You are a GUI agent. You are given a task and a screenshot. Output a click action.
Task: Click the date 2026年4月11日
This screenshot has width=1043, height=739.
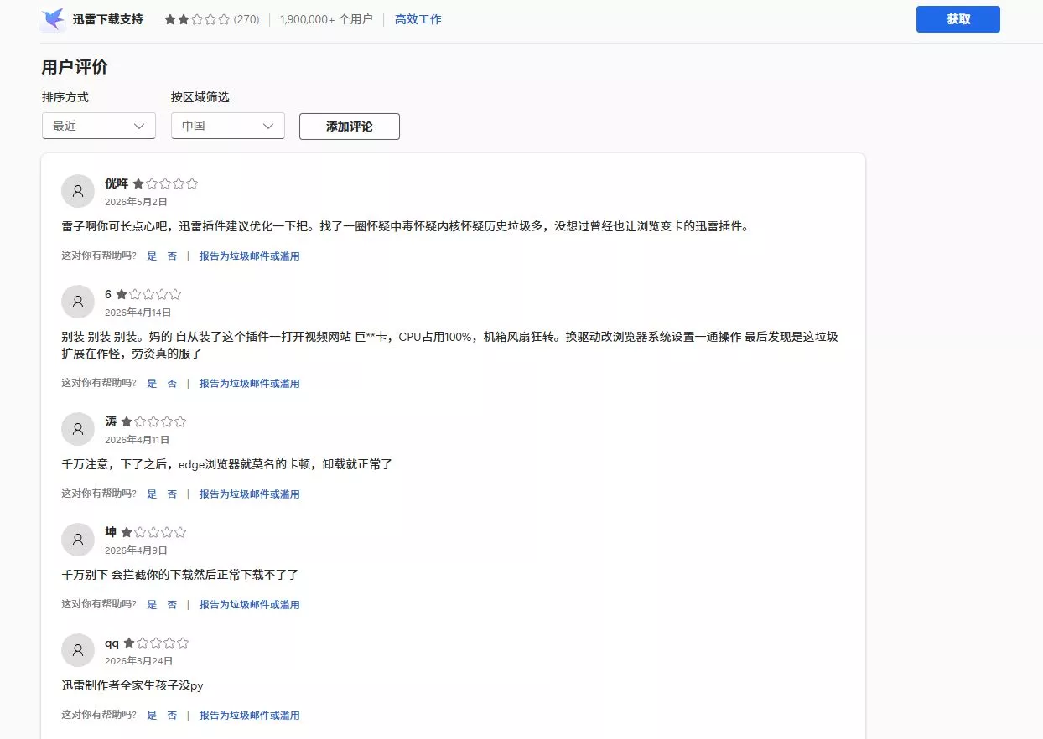138,440
